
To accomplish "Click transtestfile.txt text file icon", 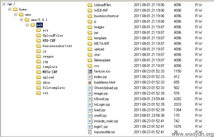I will [x=90, y=132].
